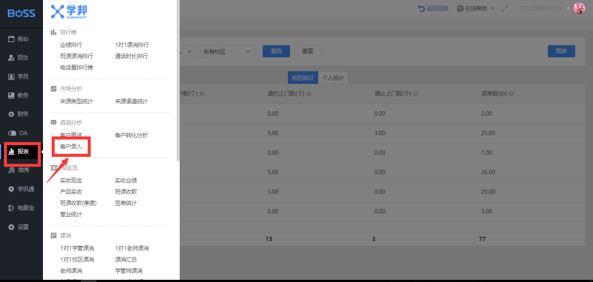
Task: Open the 签单统计 report
Action: pyautogui.click(x=126, y=203)
